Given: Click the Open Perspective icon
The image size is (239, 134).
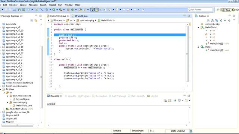Looking at the screenshot, I should (218, 10).
